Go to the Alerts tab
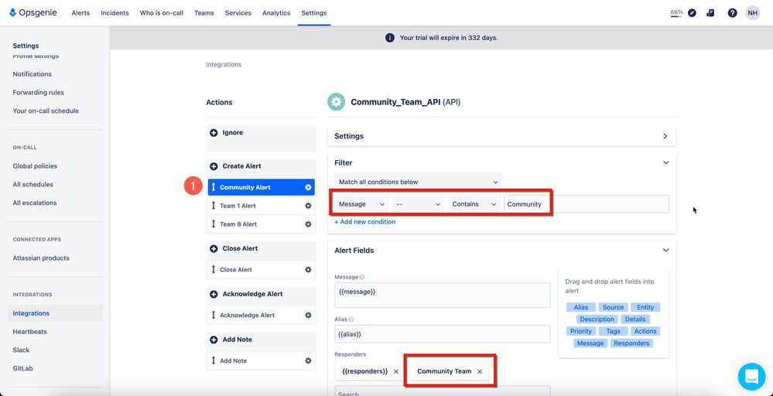The height and width of the screenshot is (396, 773). click(x=80, y=13)
